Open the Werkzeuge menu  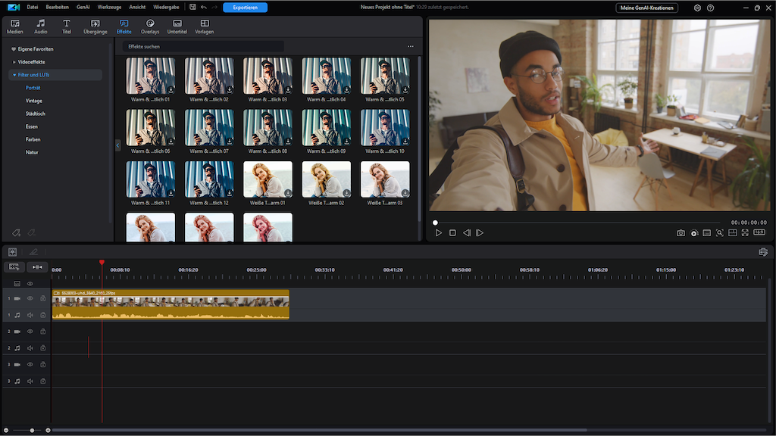(109, 8)
